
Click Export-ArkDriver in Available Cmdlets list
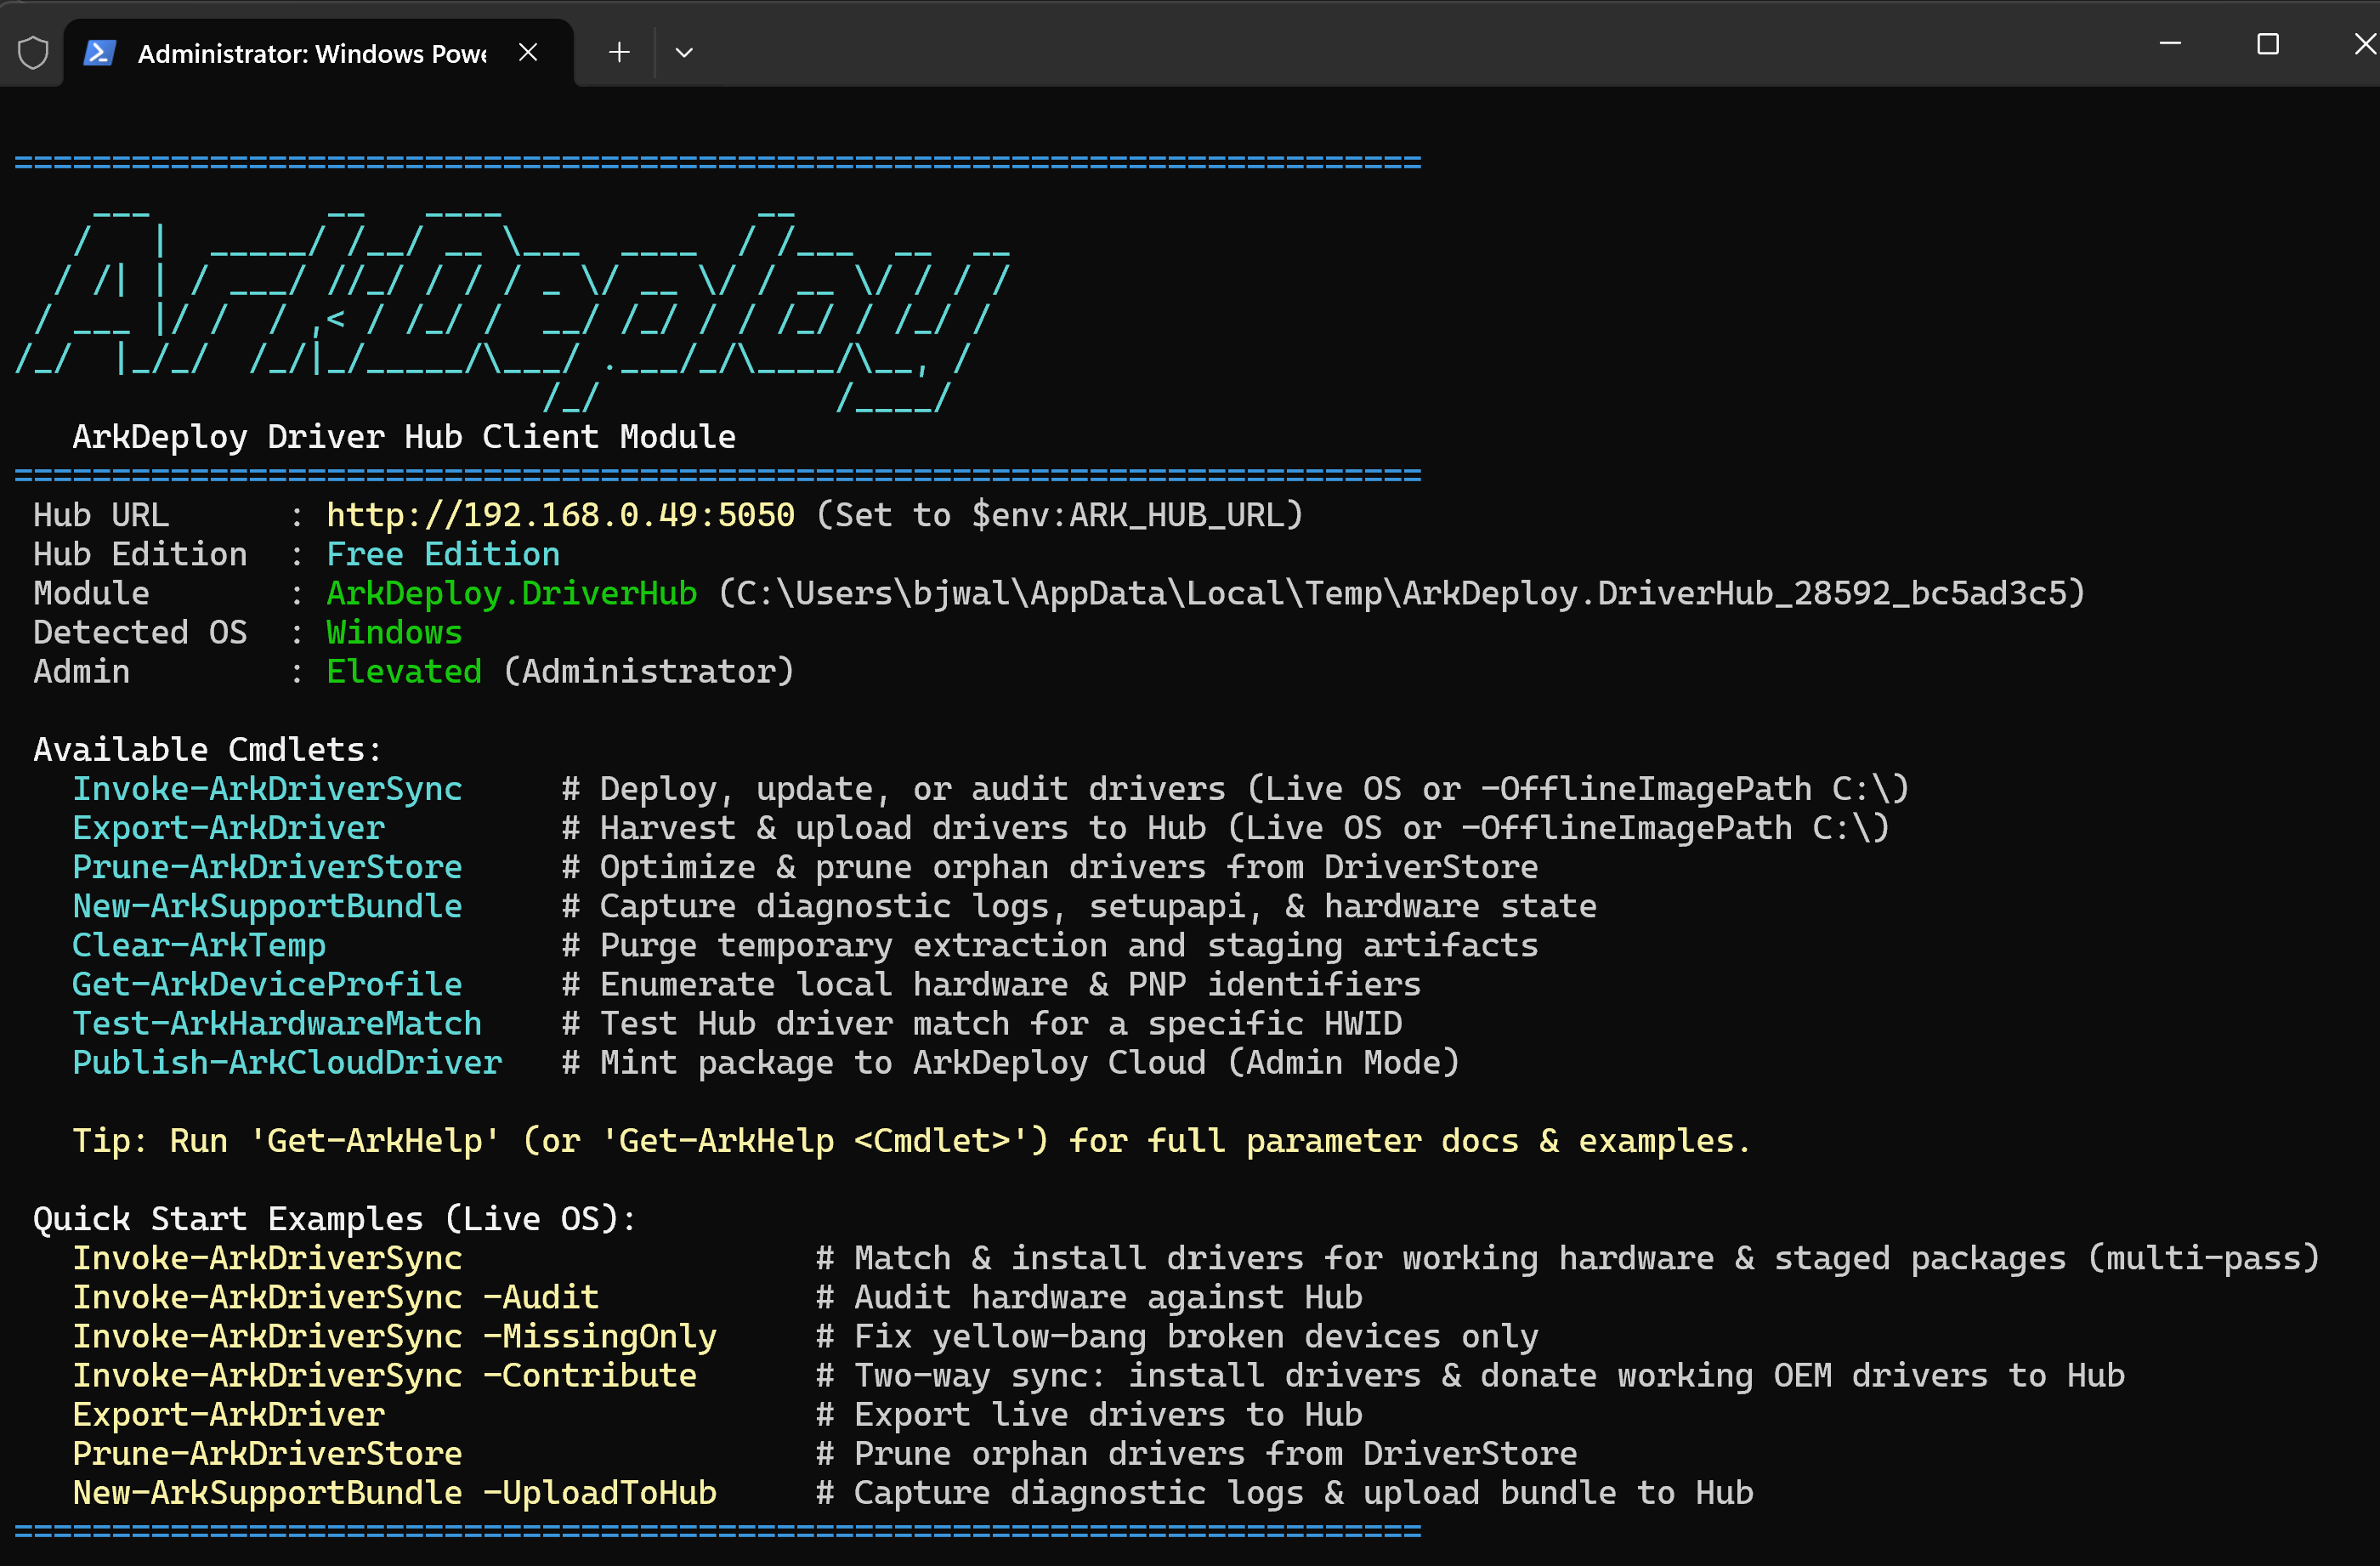[x=228, y=827]
